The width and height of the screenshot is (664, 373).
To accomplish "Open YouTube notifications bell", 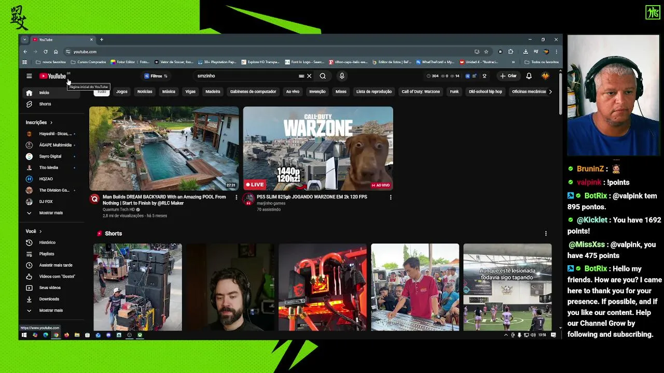I will [529, 76].
